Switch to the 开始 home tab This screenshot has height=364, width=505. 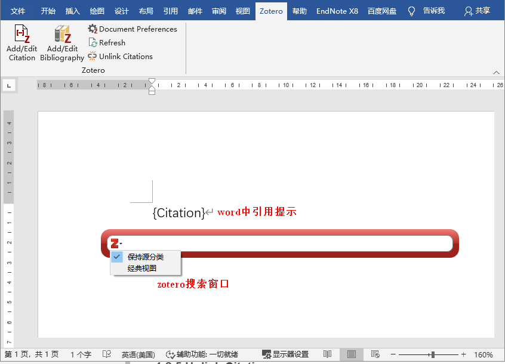coord(48,11)
